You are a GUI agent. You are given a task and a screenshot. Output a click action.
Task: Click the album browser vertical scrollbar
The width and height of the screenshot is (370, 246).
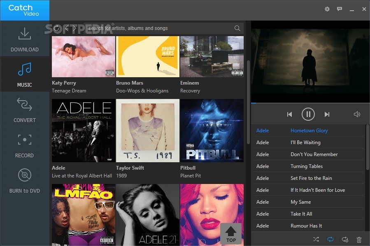[248, 102]
